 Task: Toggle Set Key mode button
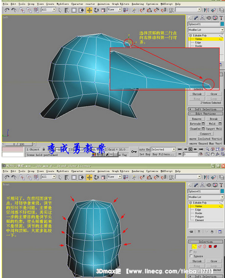(x=145, y=154)
